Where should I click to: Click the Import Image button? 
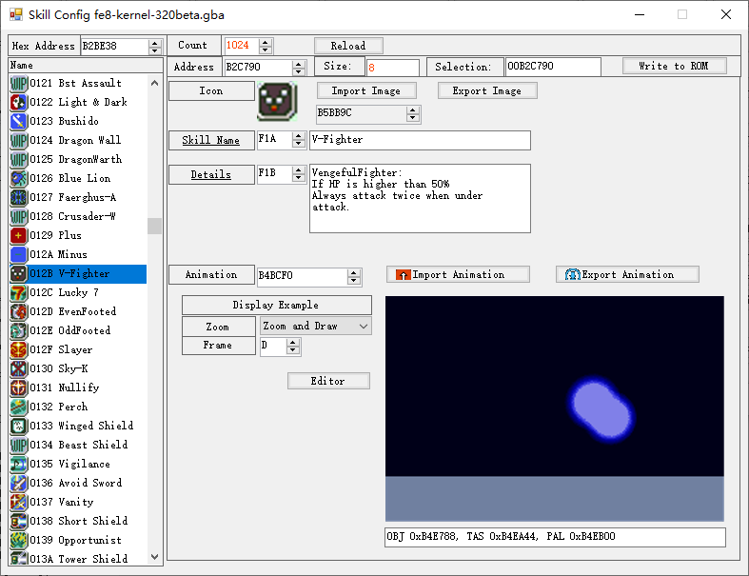point(366,90)
